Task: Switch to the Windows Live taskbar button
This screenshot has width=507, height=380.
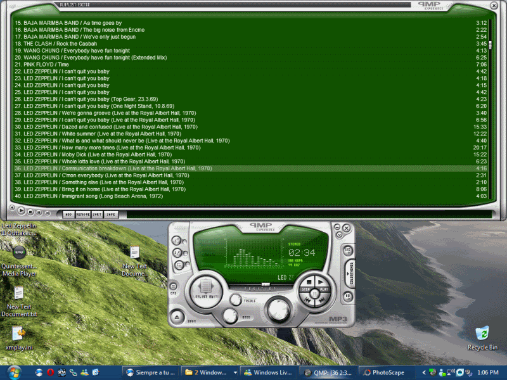Action: (x=269, y=372)
